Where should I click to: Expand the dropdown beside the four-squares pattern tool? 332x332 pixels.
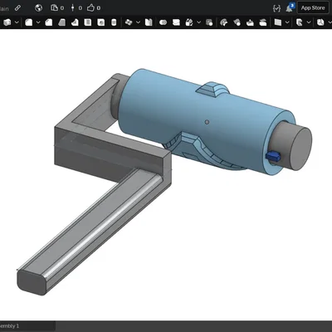[138, 22]
